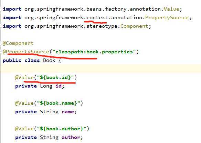Click the @Value annotation above the name field
This screenshot has height=143, width=201.
tap(24, 103)
